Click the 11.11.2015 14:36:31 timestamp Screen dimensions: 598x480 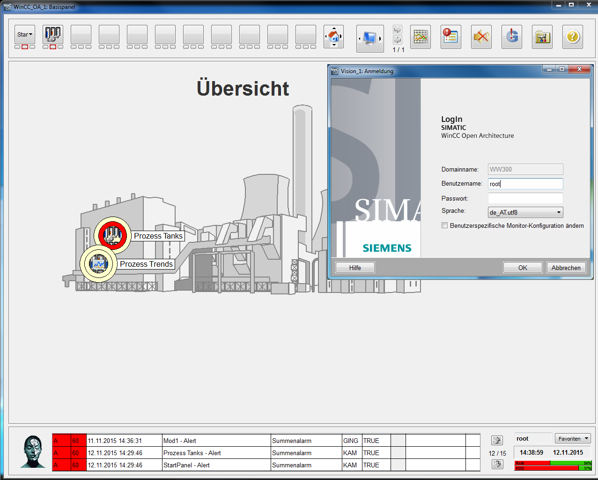coord(124,441)
